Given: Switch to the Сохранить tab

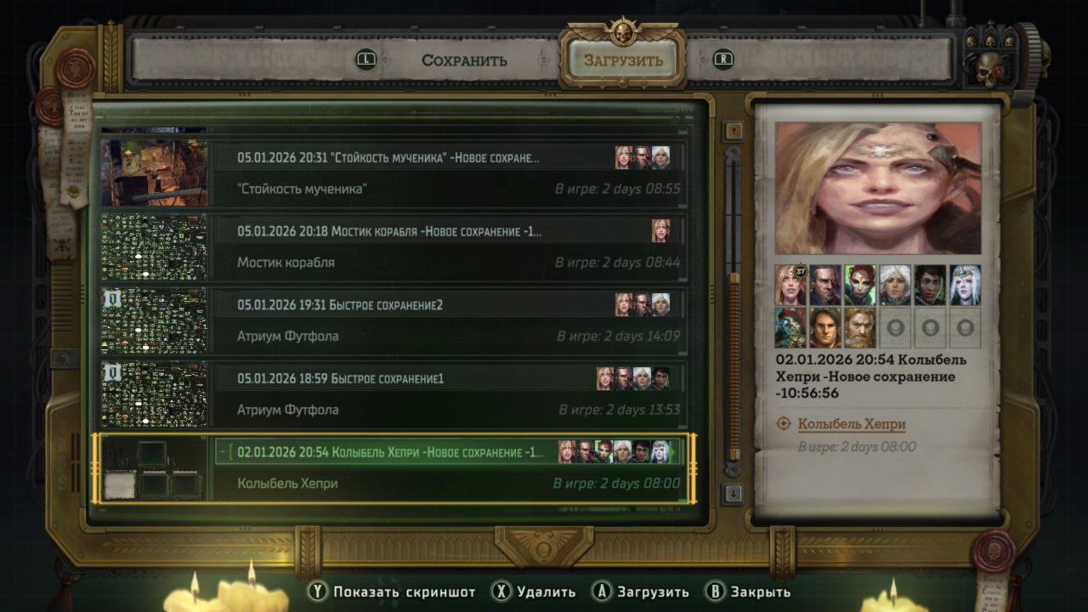Looking at the screenshot, I should [464, 60].
